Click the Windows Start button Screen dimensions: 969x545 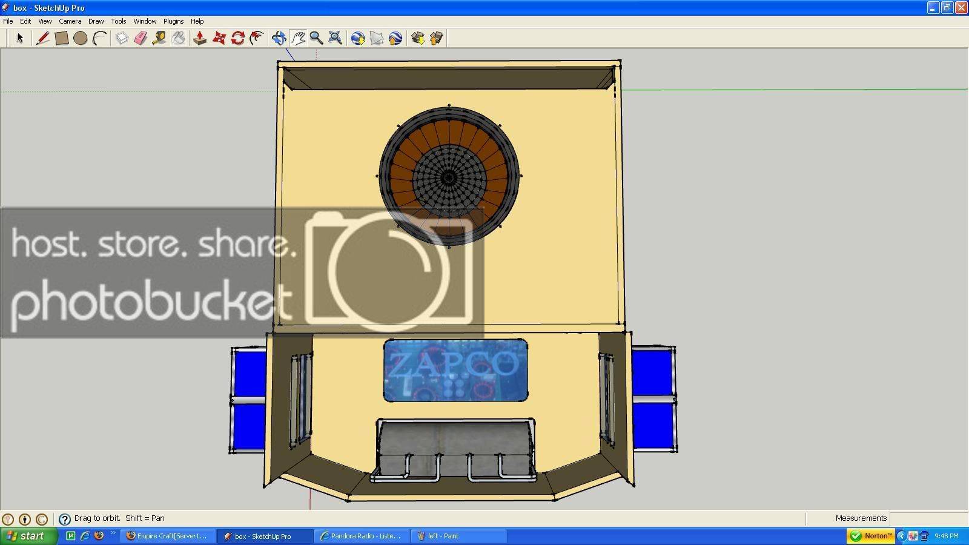[28, 536]
